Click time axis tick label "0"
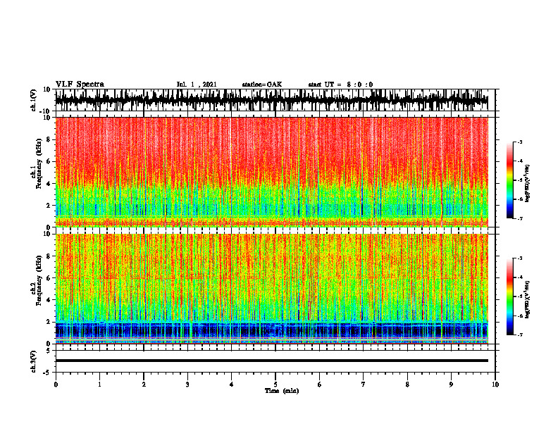 (56, 385)
